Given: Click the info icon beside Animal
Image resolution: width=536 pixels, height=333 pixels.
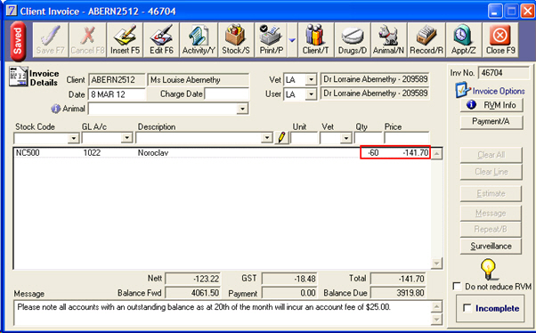Looking at the screenshot, I should [x=55, y=109].
